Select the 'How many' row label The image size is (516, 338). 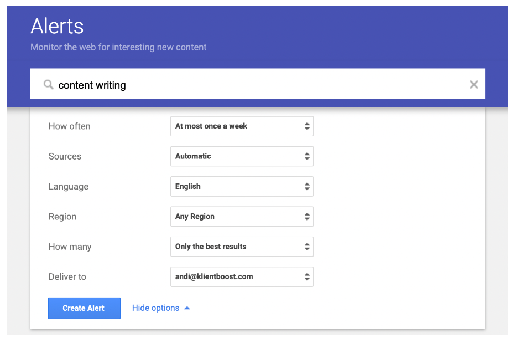70,247
